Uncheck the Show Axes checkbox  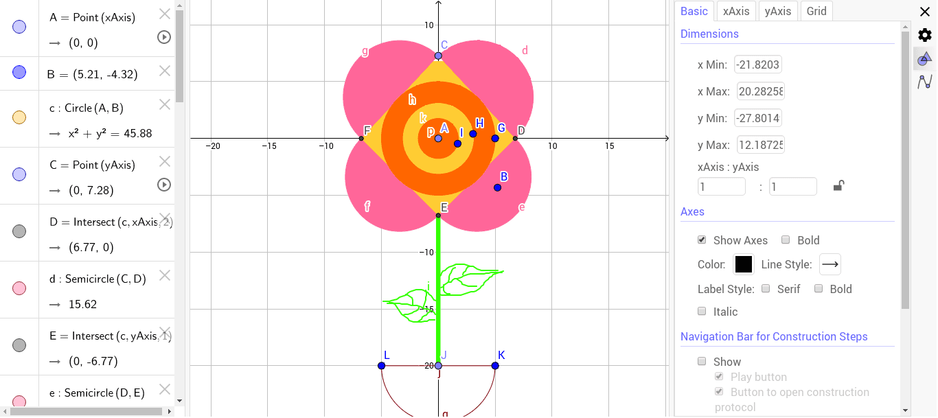(x=702, y=240)
